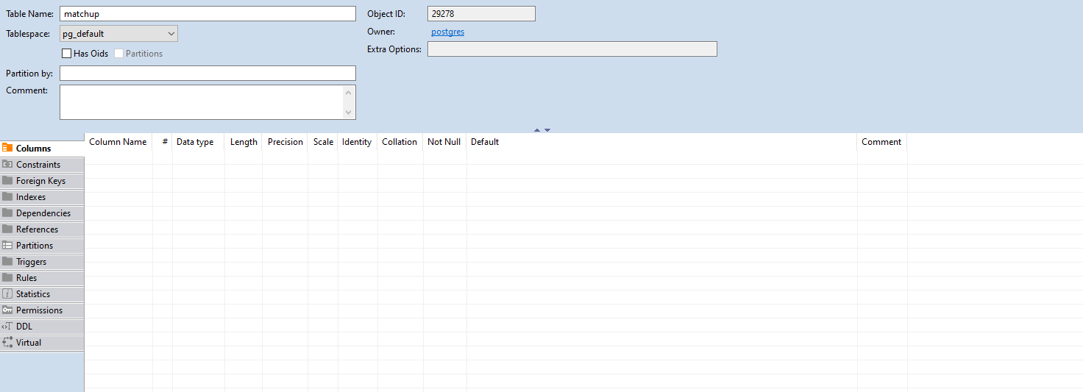View the Statistics tab
Viewport: 1083px width, 392px height.
coord(42,294)
